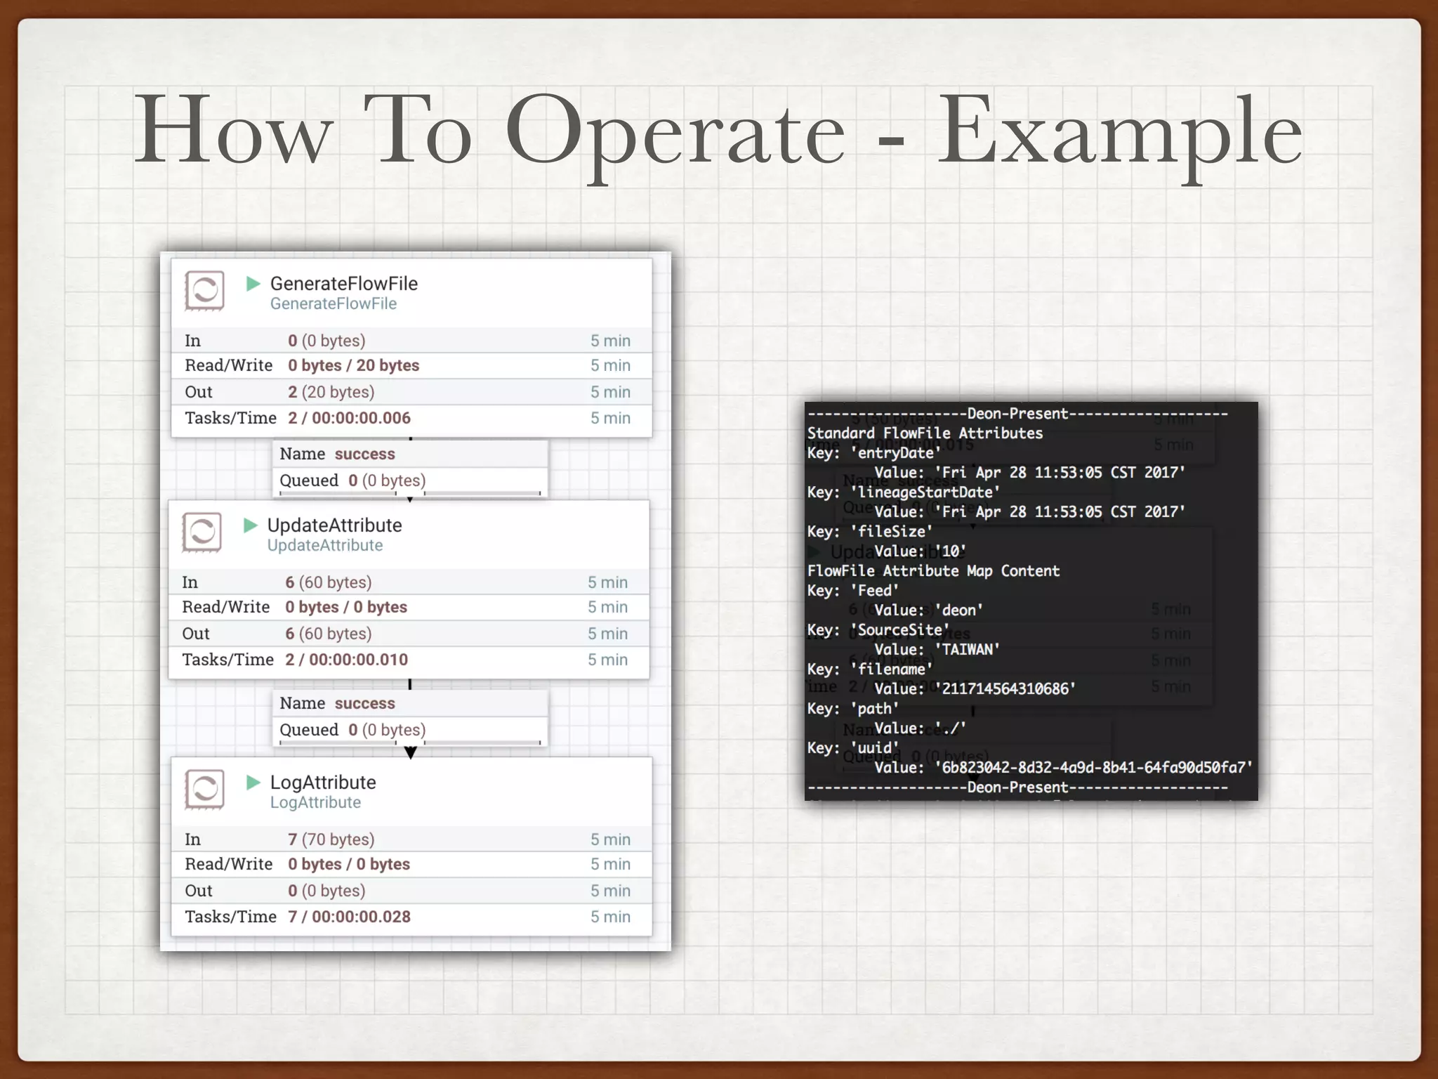Click the green run arrow beside UpdateAttribute
The image size is (1438, 1079).
(251, 525)
